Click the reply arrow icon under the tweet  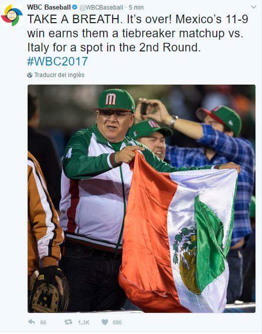[32, 322]
